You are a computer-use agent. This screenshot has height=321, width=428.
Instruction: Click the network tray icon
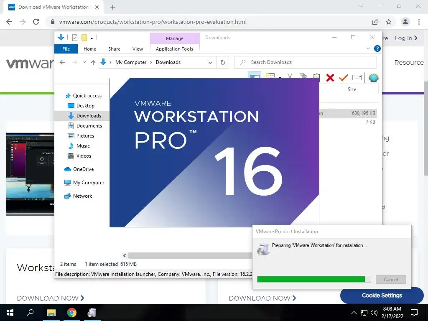pos(364,313)
